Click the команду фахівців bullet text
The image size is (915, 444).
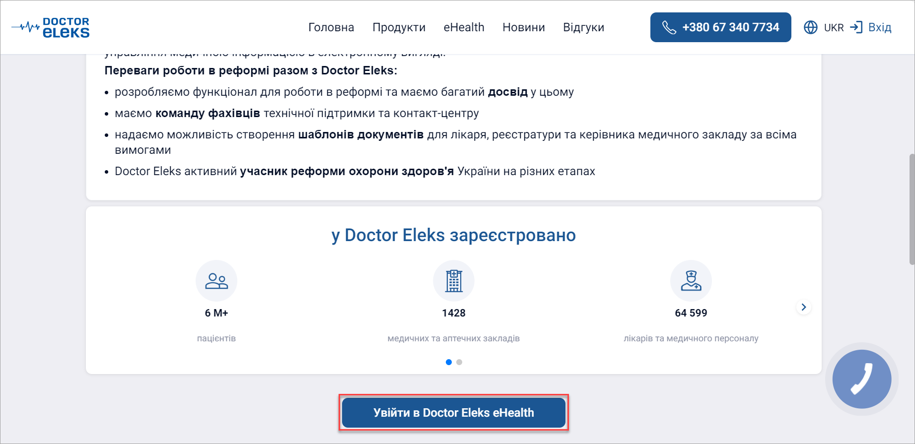coord(208,113)
